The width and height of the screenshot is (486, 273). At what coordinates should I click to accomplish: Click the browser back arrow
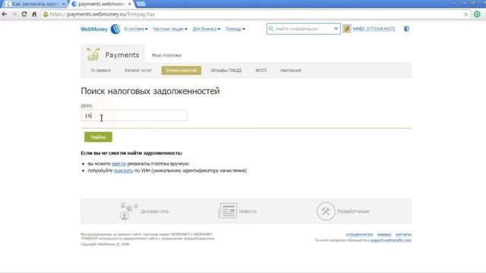coord(5,14)
